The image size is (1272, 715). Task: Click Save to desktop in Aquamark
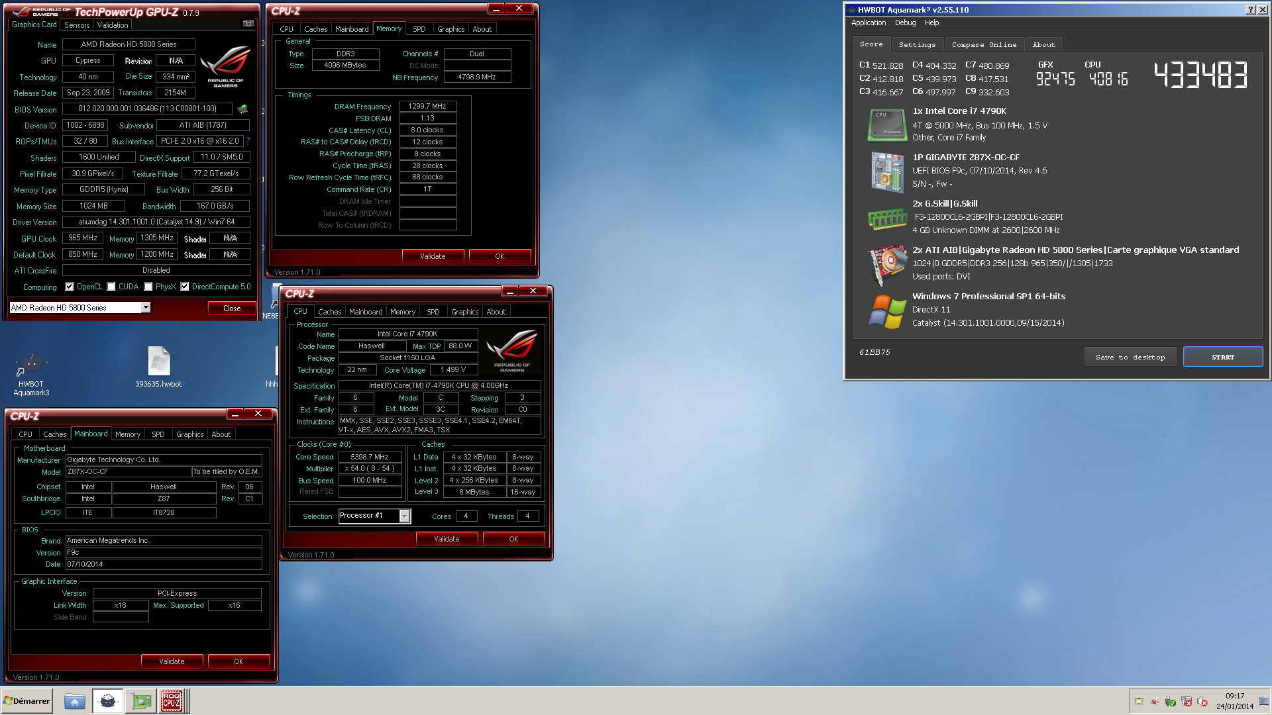point(1130,357)
